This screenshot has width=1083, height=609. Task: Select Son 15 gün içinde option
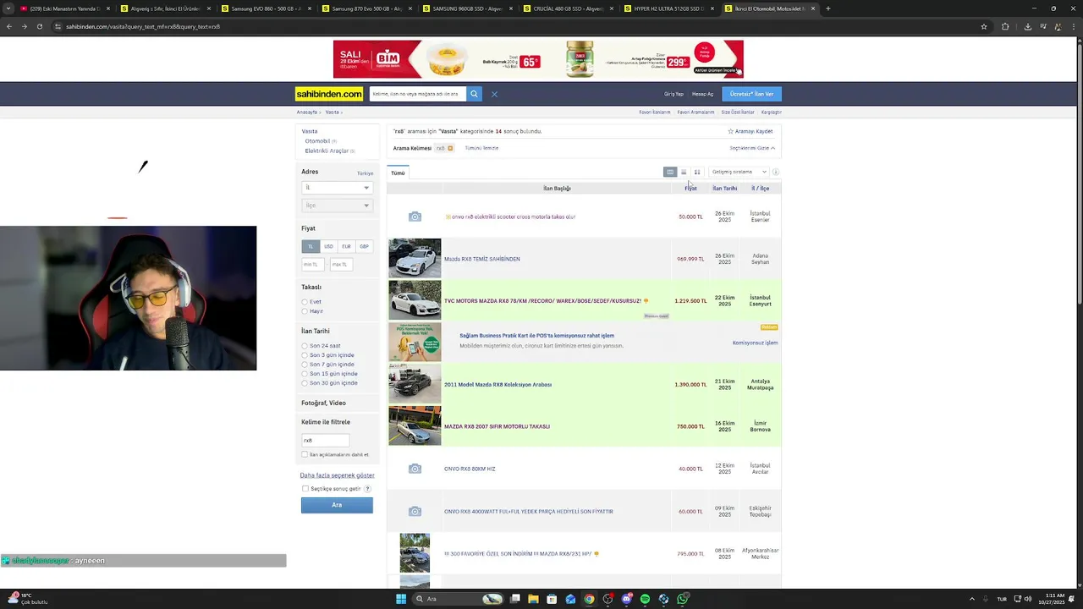point(305,374)
